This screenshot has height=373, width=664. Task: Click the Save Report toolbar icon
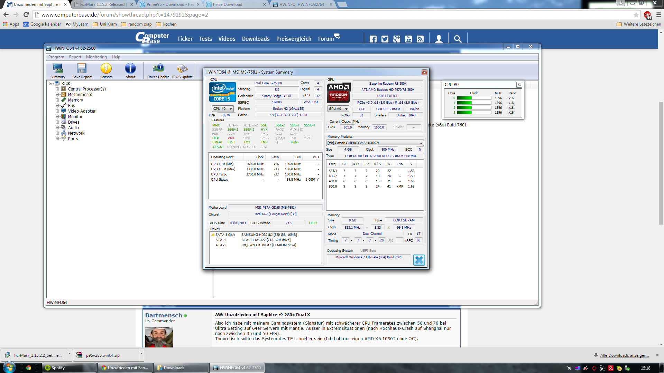coord(82,70)
